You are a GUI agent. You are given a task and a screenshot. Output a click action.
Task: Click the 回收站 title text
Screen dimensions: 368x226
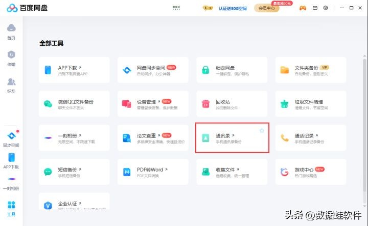pos(223,102)
